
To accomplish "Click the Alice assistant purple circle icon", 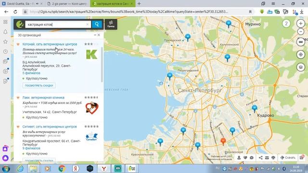I will [5, 158].
